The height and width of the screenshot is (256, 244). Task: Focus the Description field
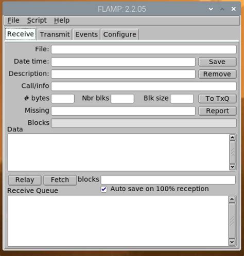click(x=123, y=74)
